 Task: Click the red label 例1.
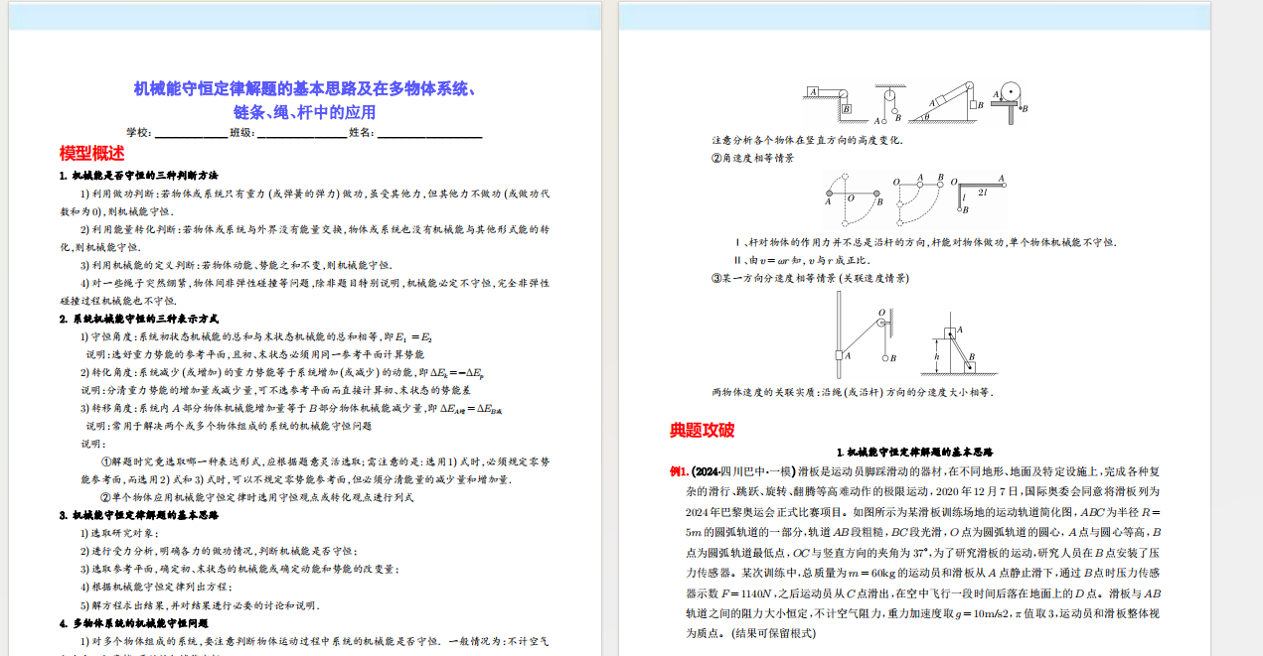click(x=679, y=471)
